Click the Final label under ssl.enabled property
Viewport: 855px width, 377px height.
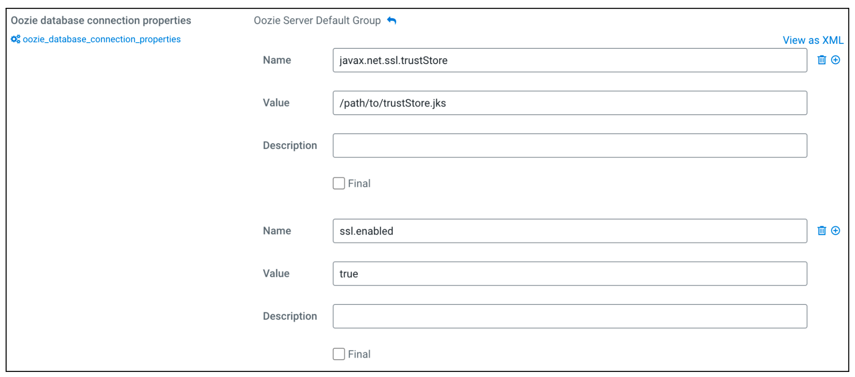(x=359, y=354)
